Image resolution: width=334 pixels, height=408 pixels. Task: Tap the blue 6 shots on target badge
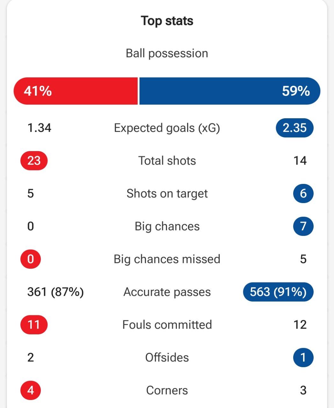pyautogui.click(x=303, y=193)
